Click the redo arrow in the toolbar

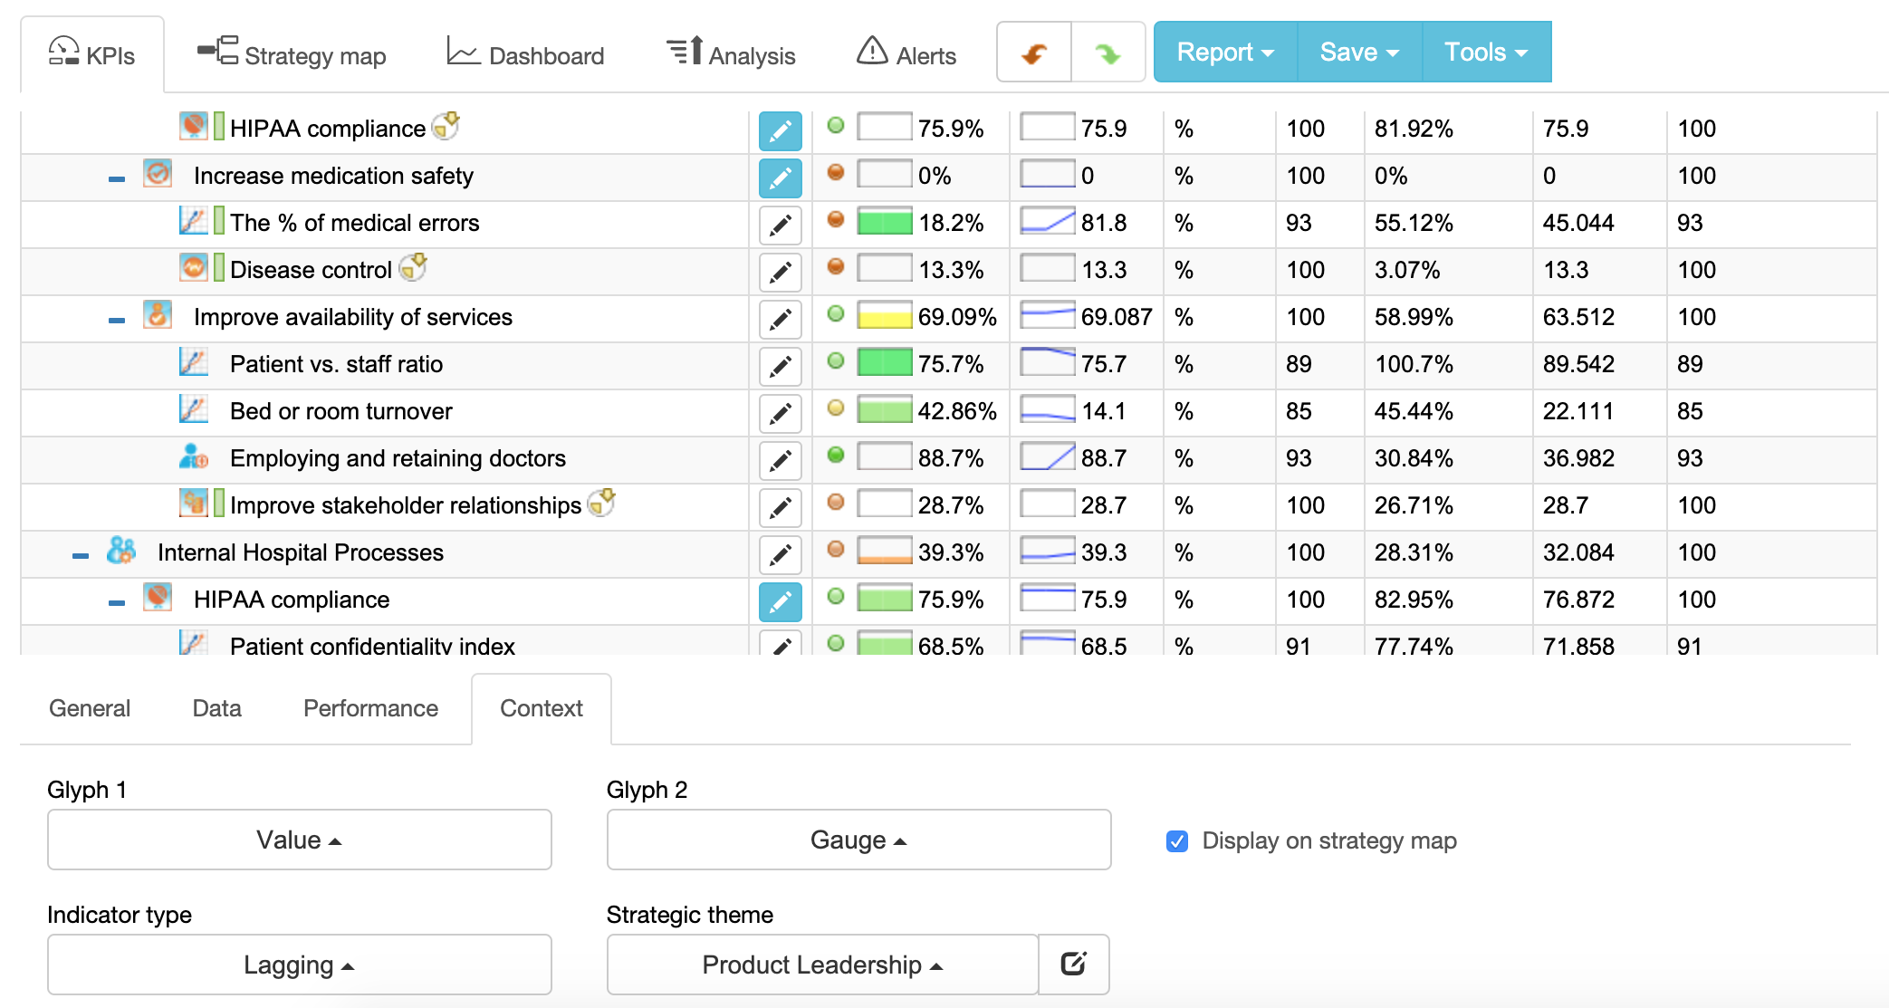1108,52
